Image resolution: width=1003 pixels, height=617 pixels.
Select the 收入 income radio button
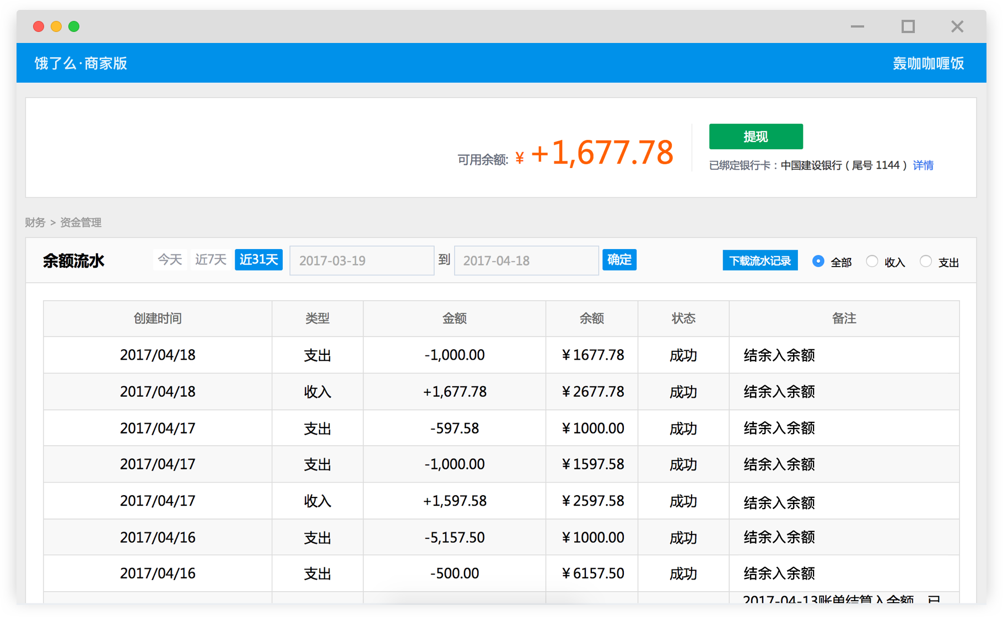872,261
